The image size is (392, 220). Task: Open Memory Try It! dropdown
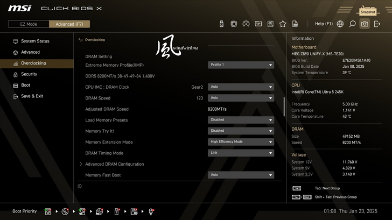[241, 131]
